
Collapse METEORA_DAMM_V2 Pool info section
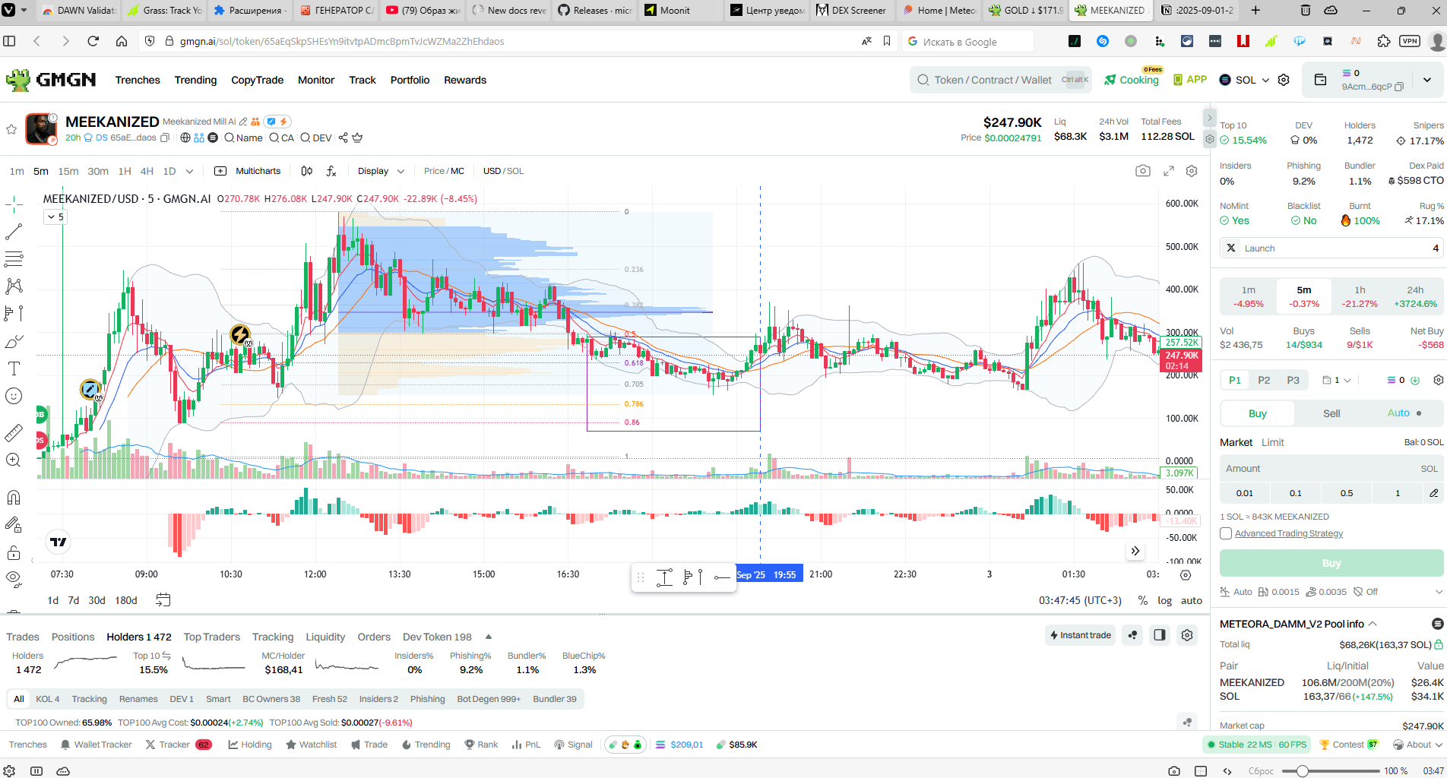click(x=1373, y=624)
